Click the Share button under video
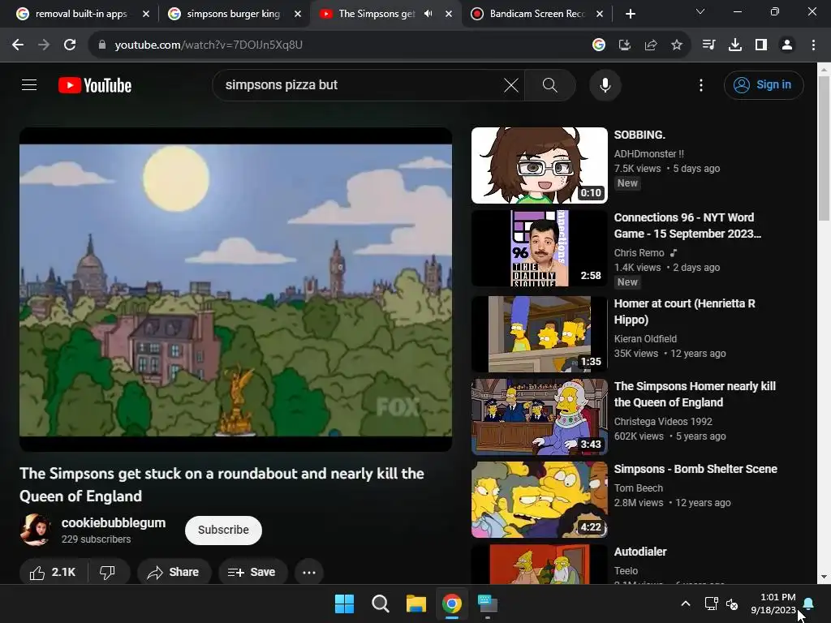Screen dimensions: 831x623 [x=174, y=572]
